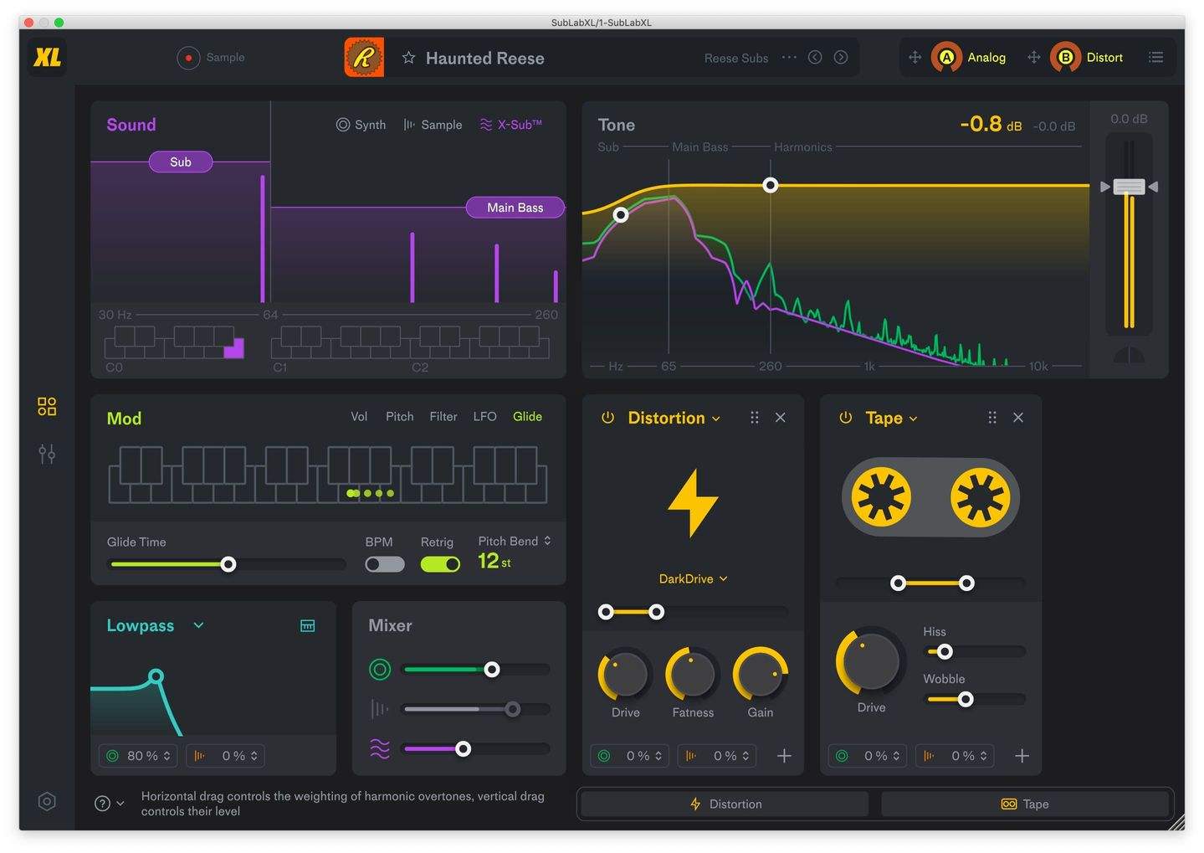
Task: Power off the Distortion effect
Action: (x=607, y=417)
